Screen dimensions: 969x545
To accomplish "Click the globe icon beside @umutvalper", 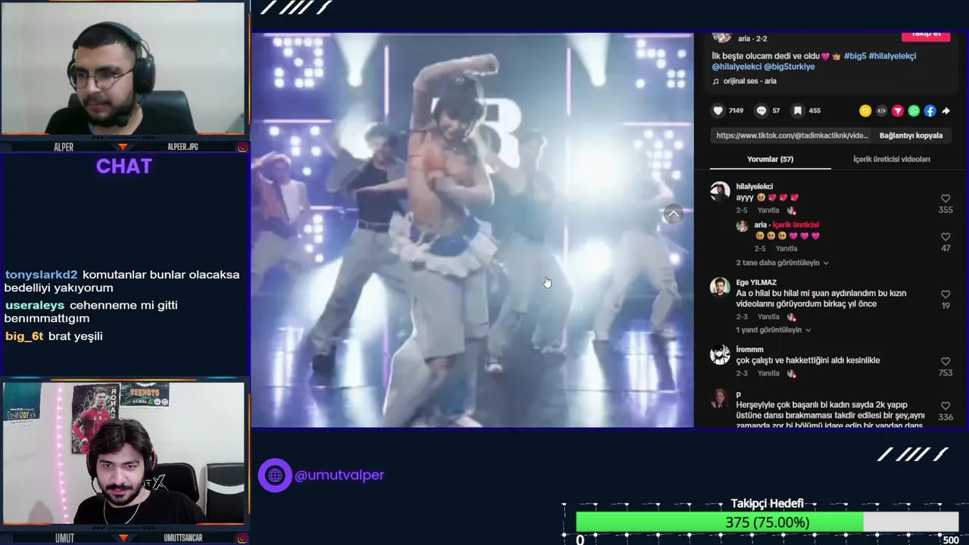I will pyautogui.click(x=275, y=475).
